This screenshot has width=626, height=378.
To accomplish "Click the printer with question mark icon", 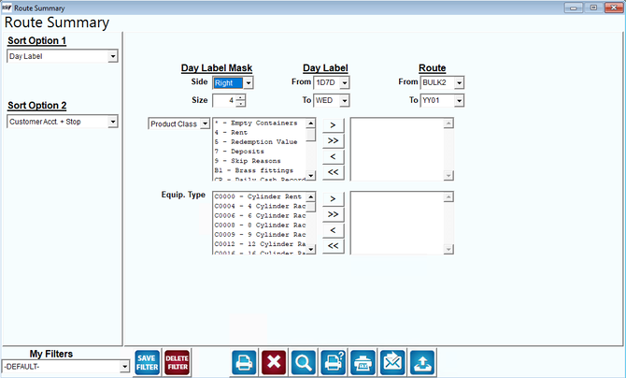I will click(x=334, y=362).
